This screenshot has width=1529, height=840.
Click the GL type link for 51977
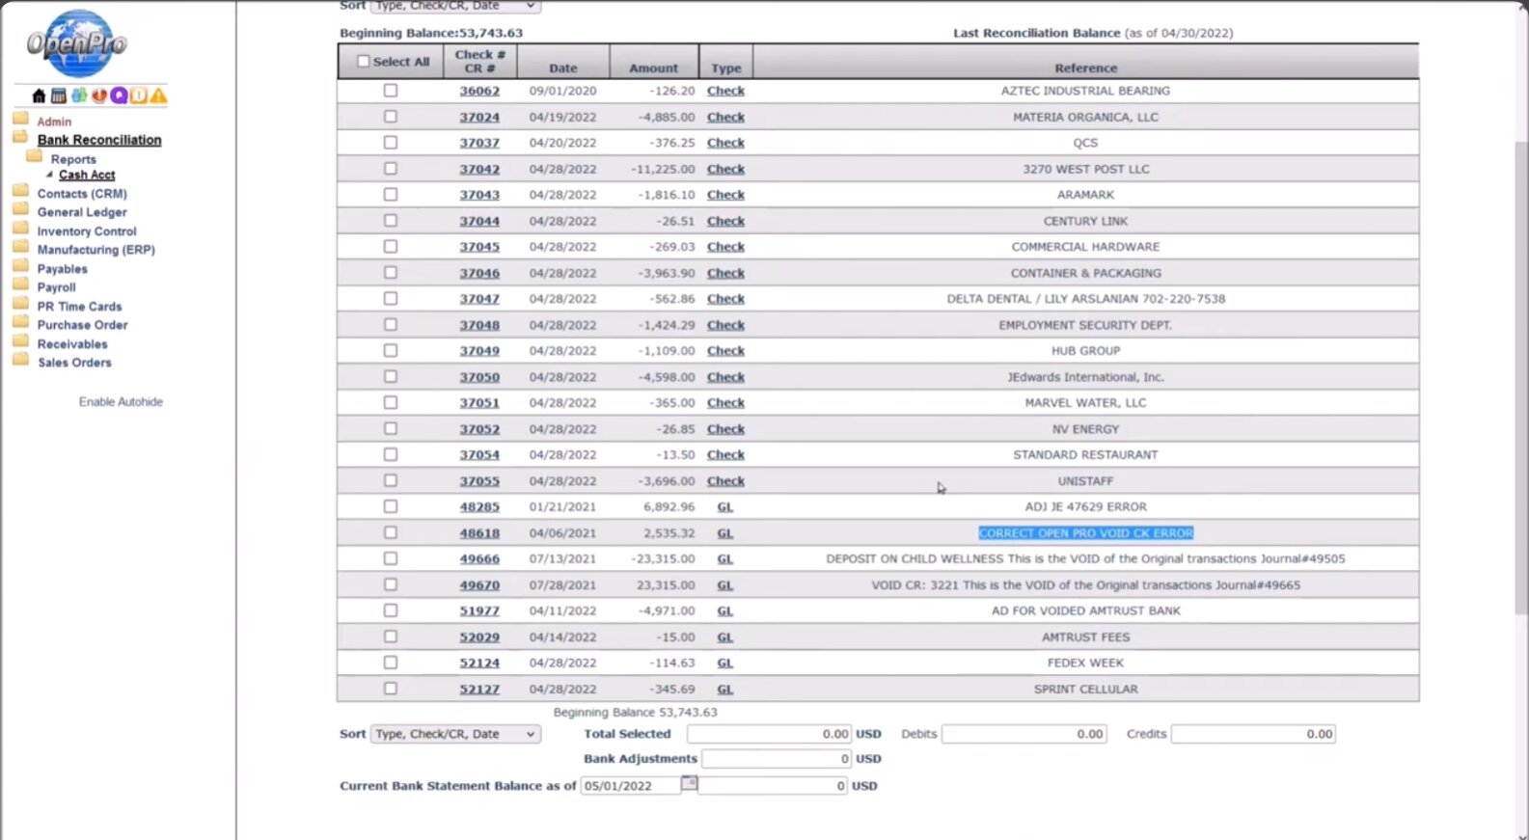[x=725, y=610]
